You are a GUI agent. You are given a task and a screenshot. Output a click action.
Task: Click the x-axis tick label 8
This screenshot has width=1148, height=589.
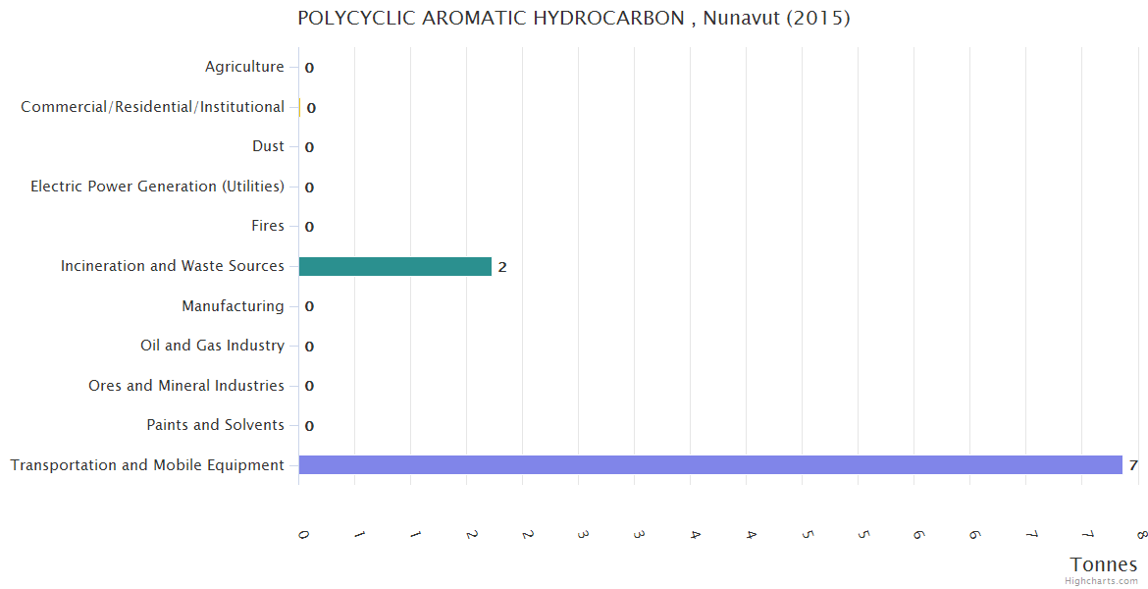[1141, 535]
